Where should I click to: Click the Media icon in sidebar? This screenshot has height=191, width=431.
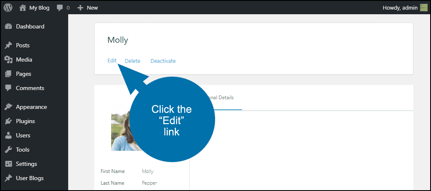click(8, 59)
